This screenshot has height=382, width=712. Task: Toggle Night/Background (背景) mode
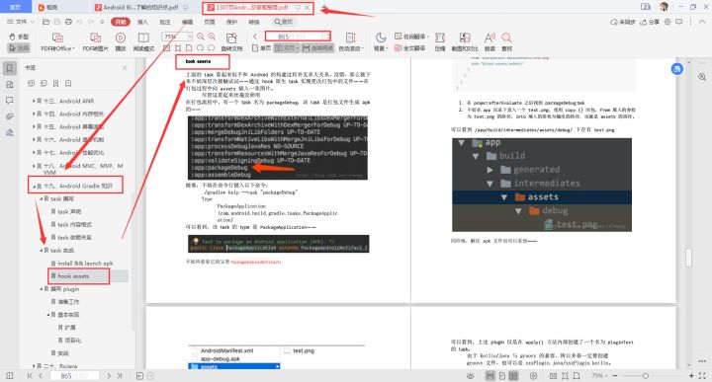[381, 42]
